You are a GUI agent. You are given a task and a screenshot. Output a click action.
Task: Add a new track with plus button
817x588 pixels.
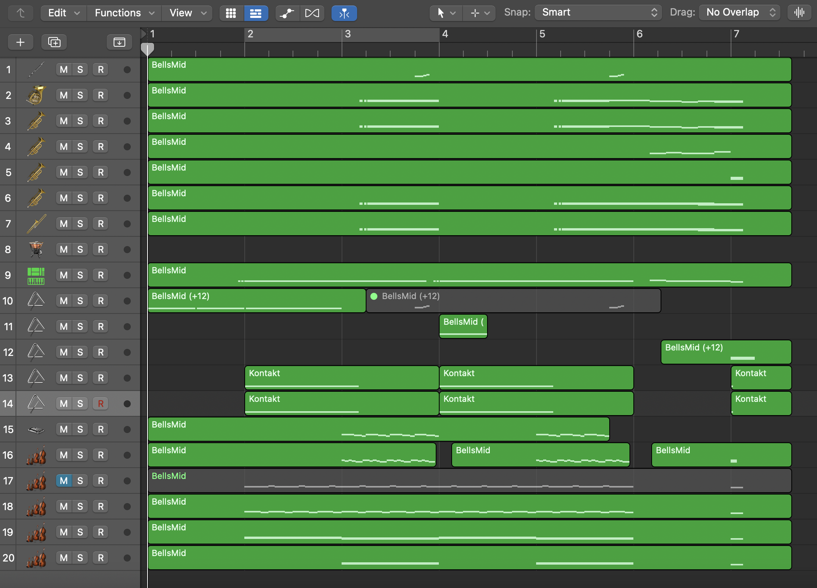[x=20, y=42]
